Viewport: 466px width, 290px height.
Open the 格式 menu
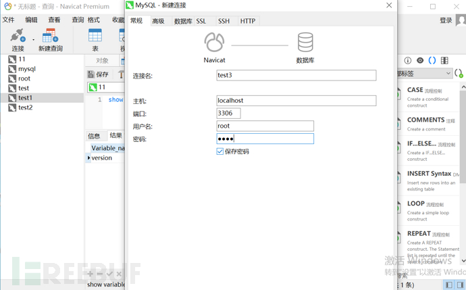click(94, 20)
